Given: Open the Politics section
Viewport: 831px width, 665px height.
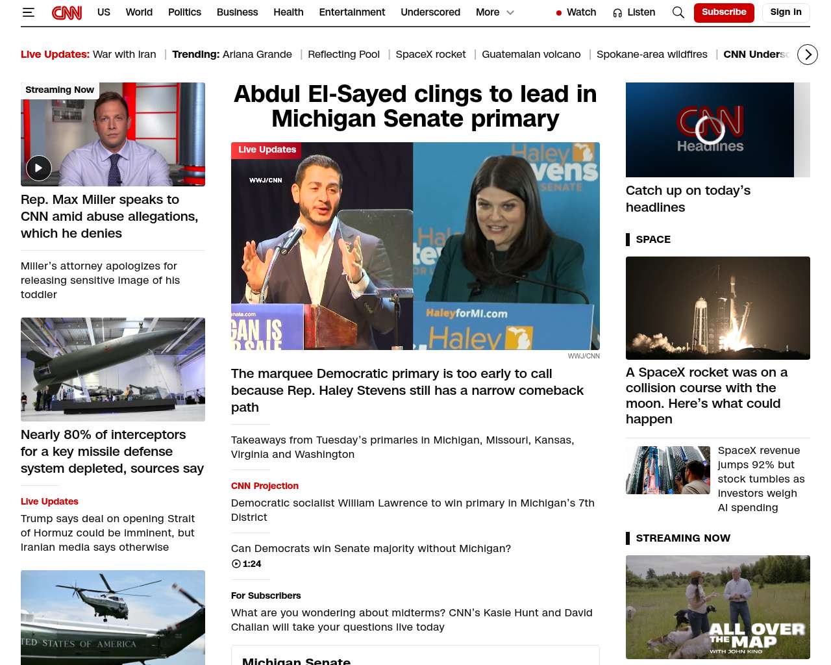Looking at the screenshot, I should [x=184, y=12].
